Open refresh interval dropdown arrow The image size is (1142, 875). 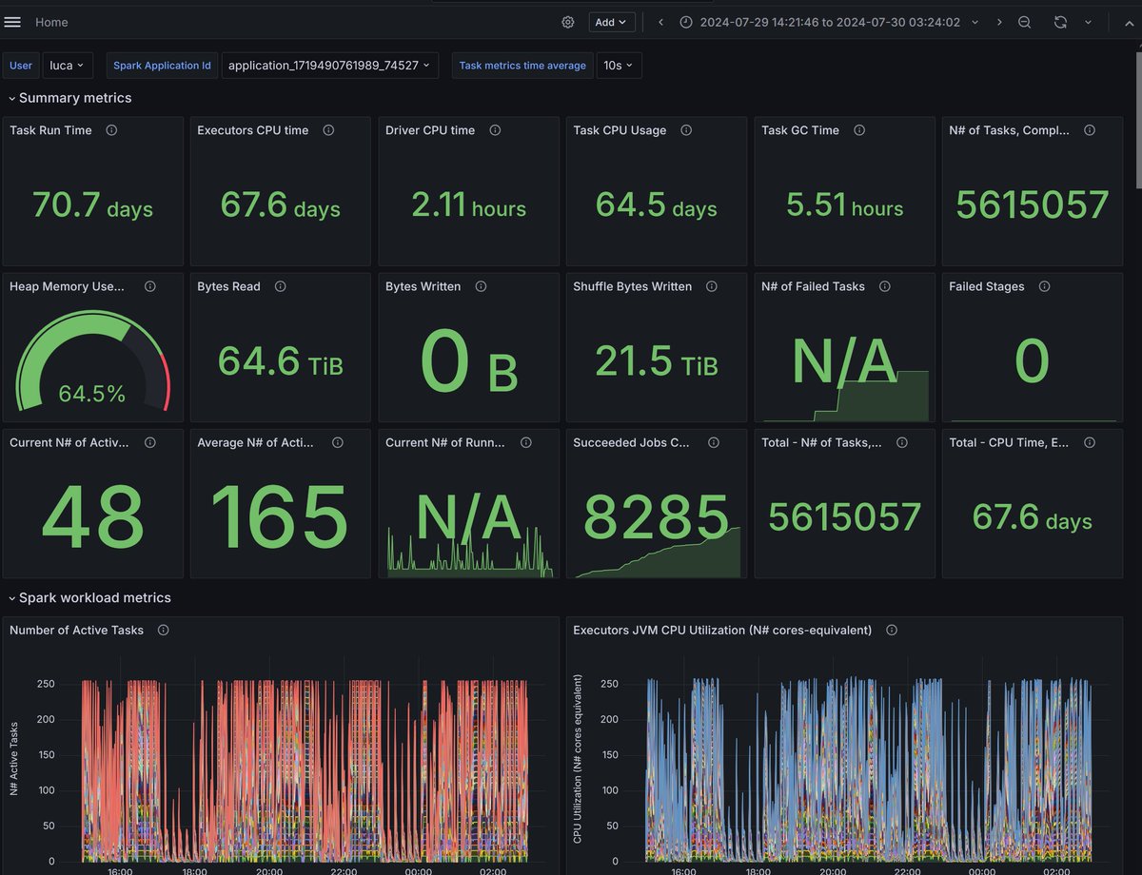[x=1088, y=22]
